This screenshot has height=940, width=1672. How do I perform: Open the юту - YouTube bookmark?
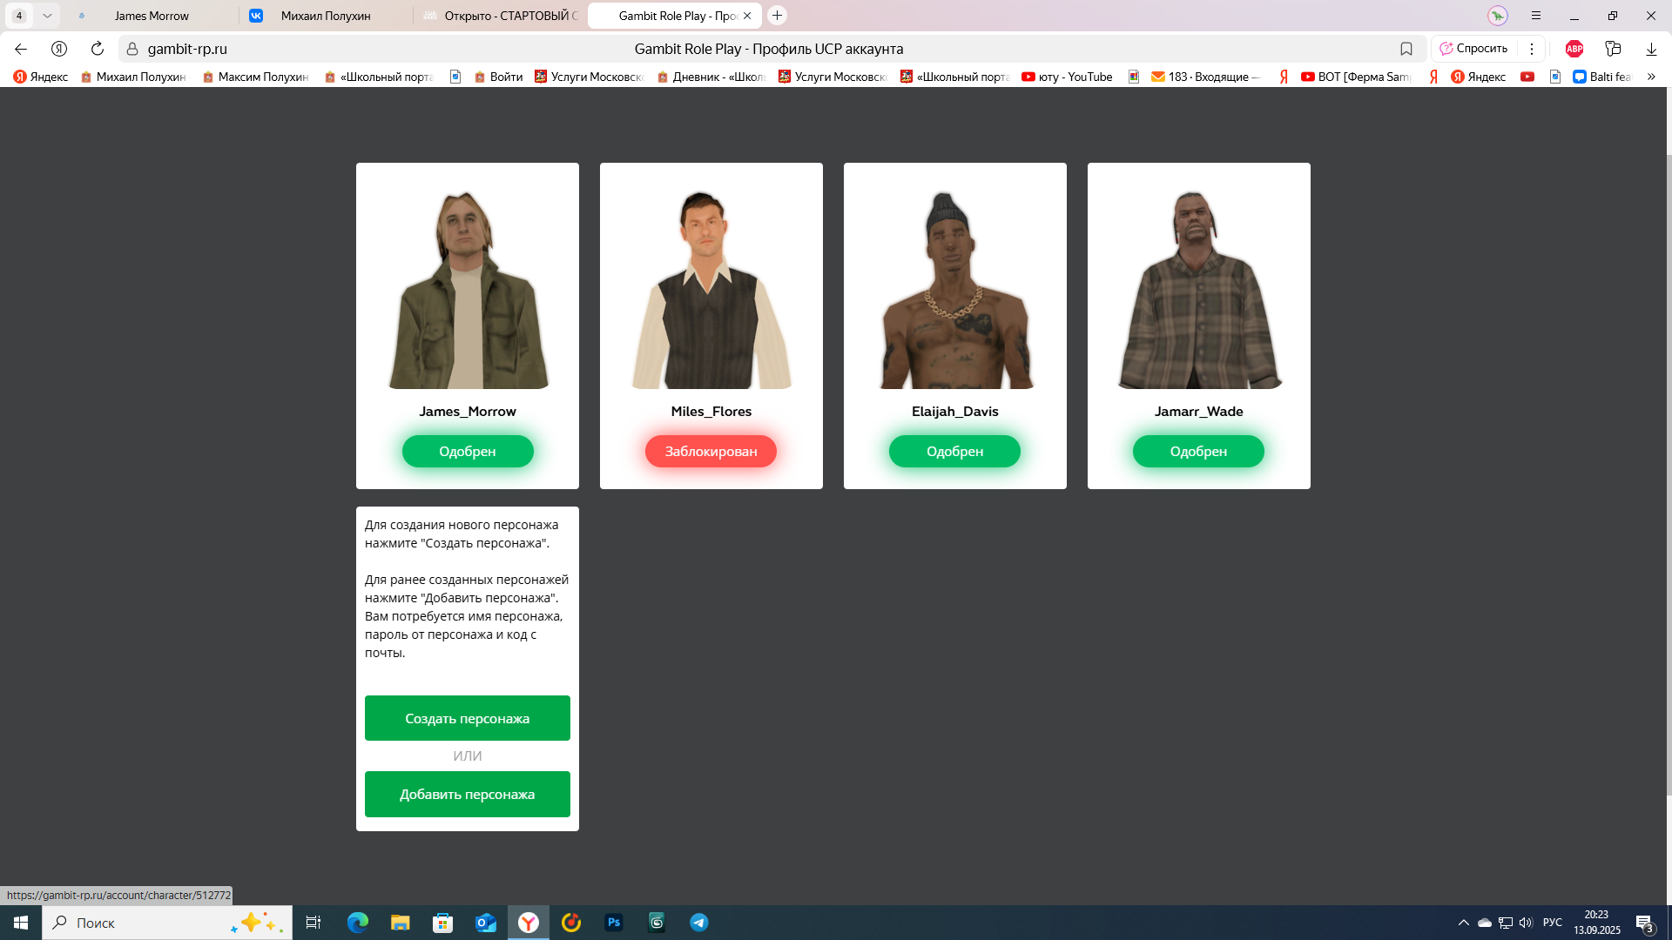tap(1067, 77)
